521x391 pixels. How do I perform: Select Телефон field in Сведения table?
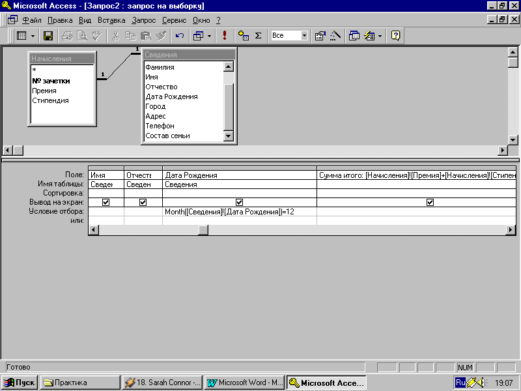point(160,126)
